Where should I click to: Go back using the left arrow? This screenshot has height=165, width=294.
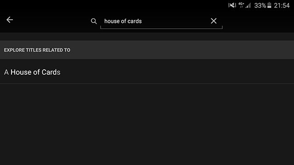tap(10, 20)
